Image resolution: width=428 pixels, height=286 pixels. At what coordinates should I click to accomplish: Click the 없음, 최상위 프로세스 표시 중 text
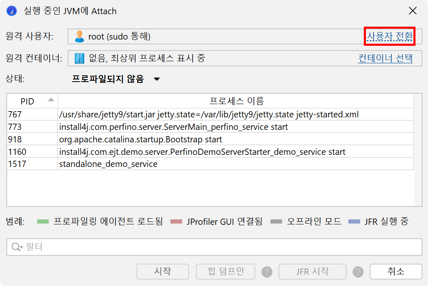147,58
